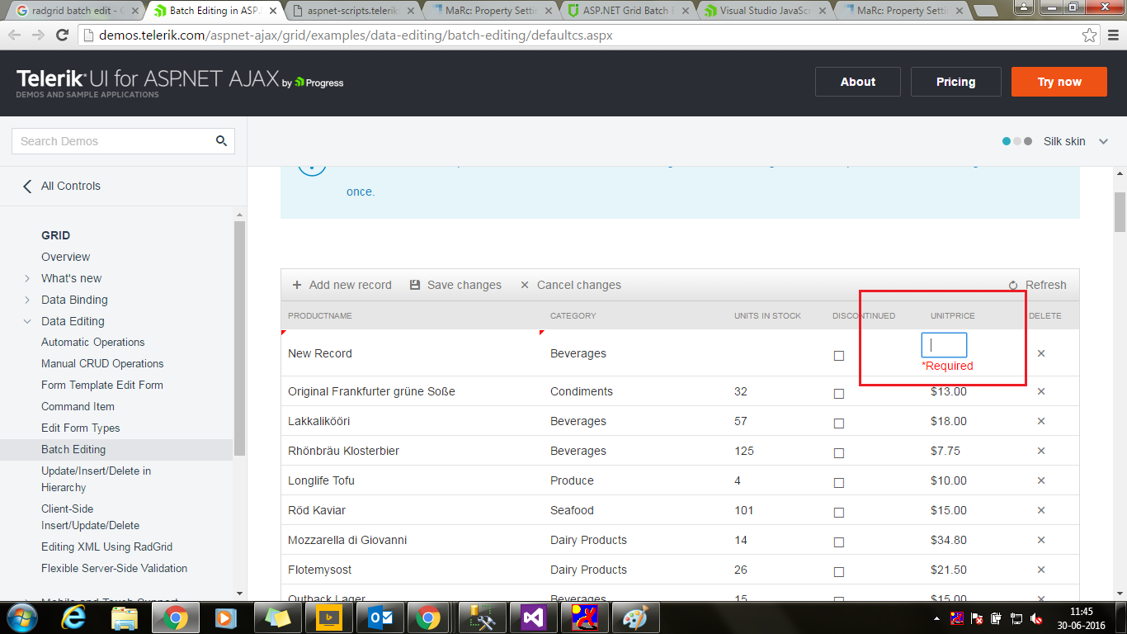Switch to the ASP.NET Grid Batch tab
This screenshot has width=1127, height=634.
click(627, 12)
